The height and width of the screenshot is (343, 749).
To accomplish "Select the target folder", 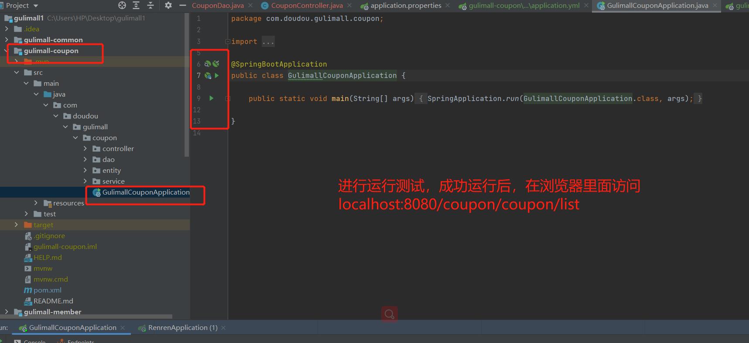I will pyautogui.click(x=43, y=225).
